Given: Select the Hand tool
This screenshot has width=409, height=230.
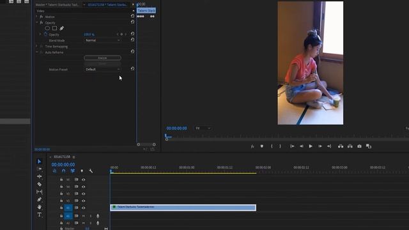Looking at the screenshot, I should tap(39, 207).
